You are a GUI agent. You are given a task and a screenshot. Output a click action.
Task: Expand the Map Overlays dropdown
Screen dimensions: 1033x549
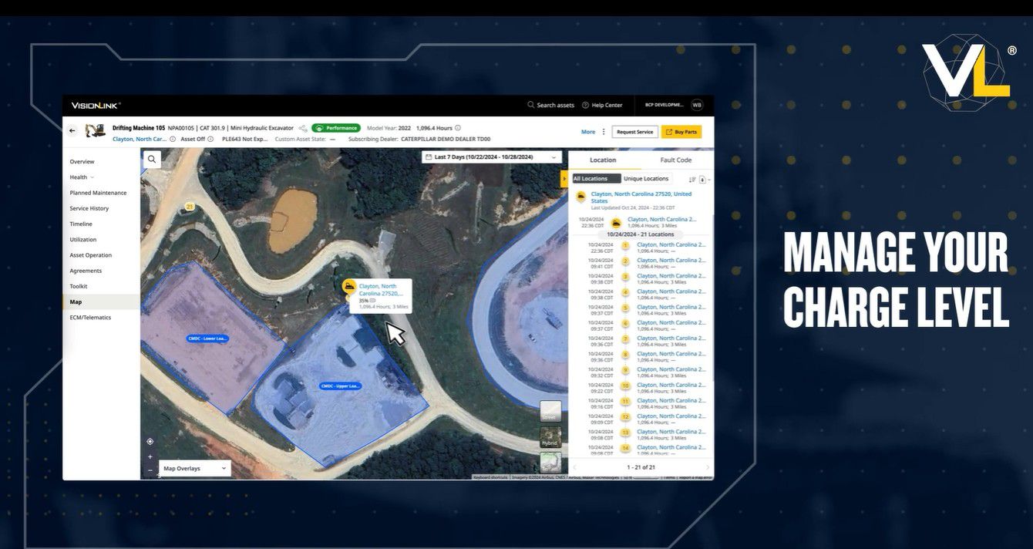coord(195,468)
